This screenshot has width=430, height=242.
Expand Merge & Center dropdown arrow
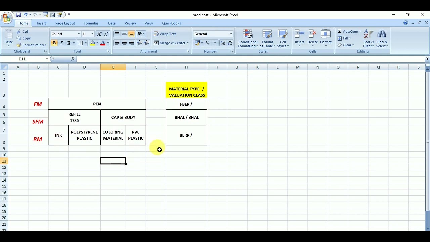click(187, 43)
